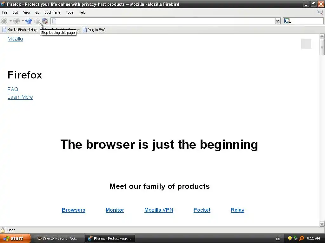Click the Firebird icon in title bar

pyautogui.click(x=3, y=4)
